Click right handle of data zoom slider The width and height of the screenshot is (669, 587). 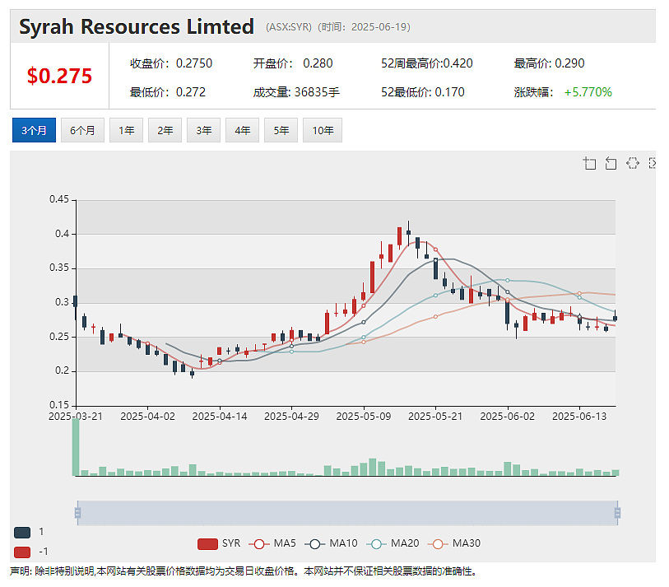coord(617,513)
